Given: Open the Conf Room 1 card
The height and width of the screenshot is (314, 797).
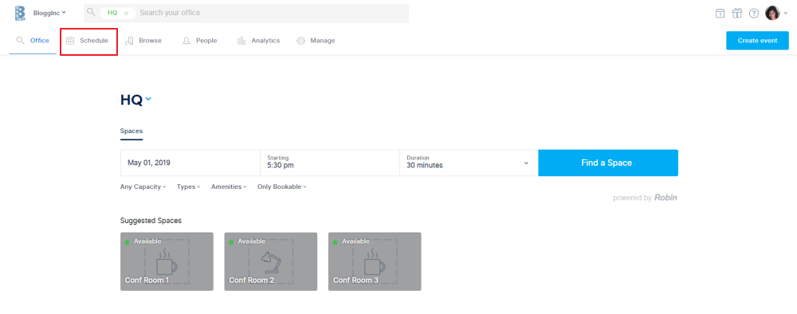Looking at the screenshot, I should 167,261.
